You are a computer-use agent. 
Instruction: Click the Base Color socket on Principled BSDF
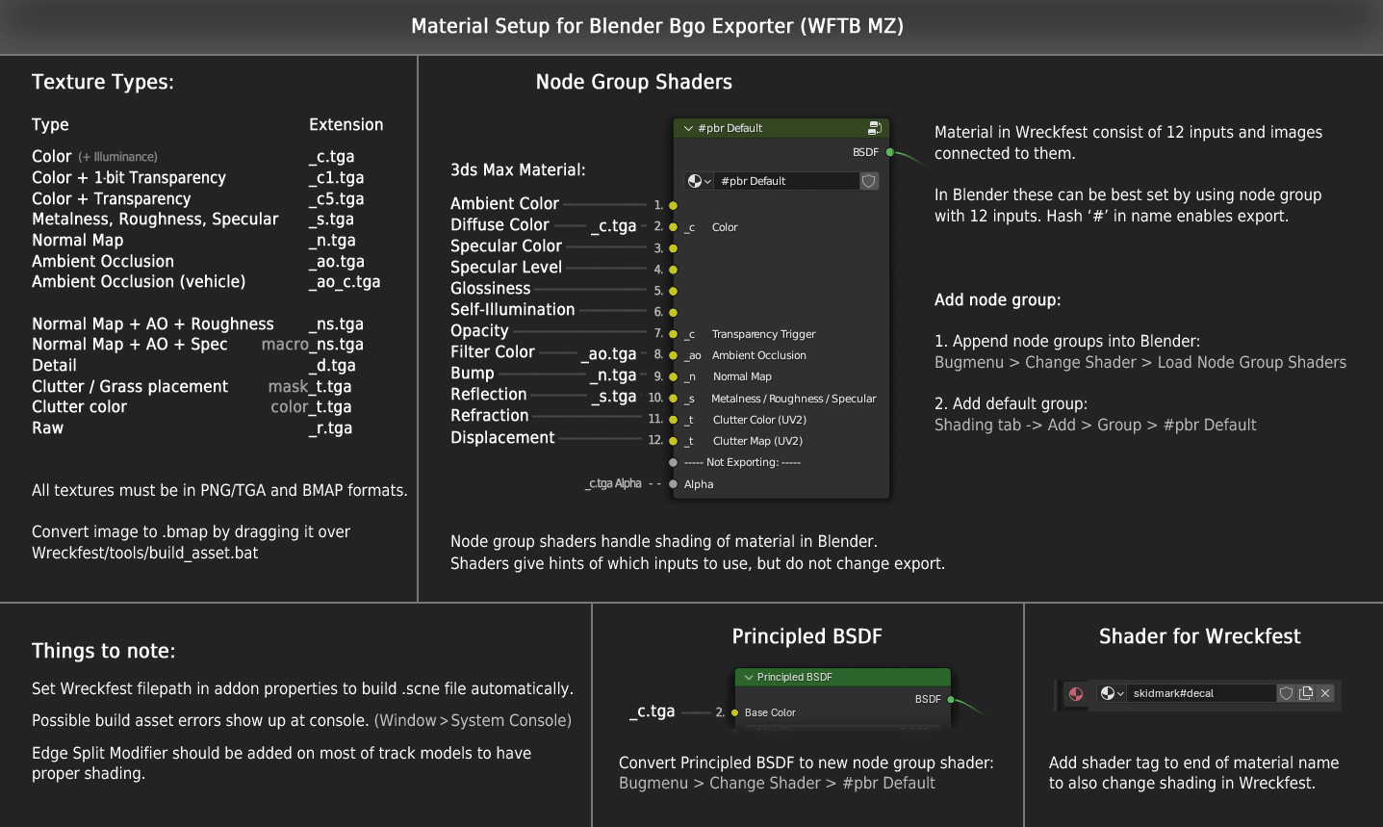pyautogui.click(x=735, y=712)
